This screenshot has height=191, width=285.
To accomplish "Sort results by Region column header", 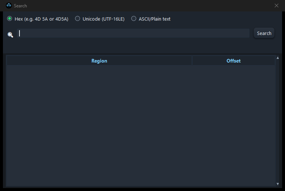I will 99,61.
